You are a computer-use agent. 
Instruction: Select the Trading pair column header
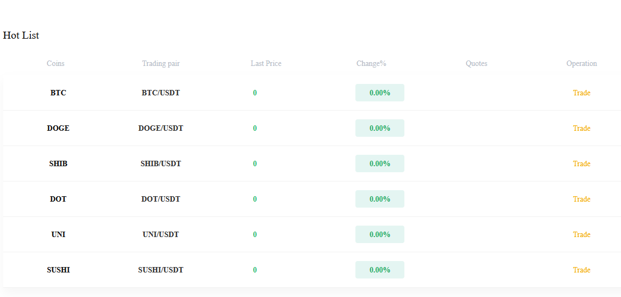click(161, 63)
